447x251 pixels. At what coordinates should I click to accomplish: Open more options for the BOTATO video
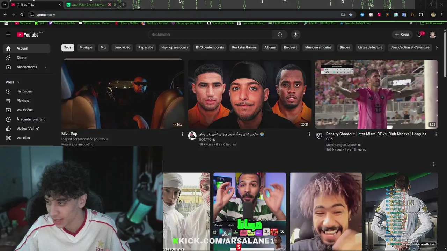309,134
